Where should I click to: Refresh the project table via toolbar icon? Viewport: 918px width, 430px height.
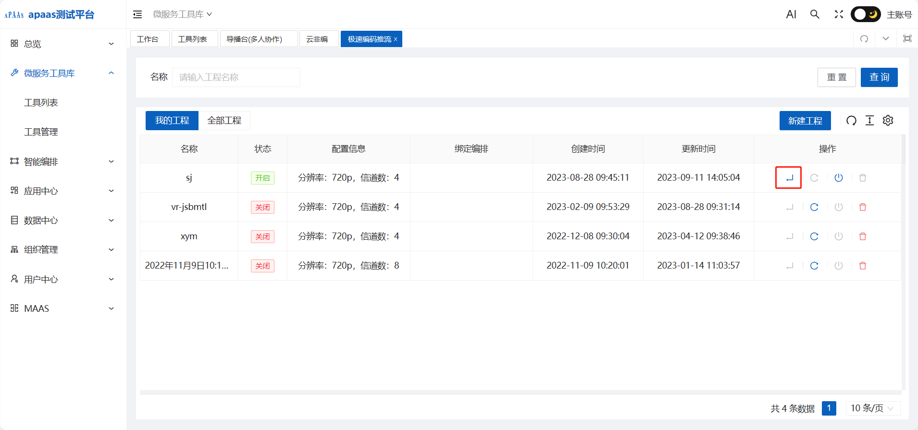coord(851,121)
